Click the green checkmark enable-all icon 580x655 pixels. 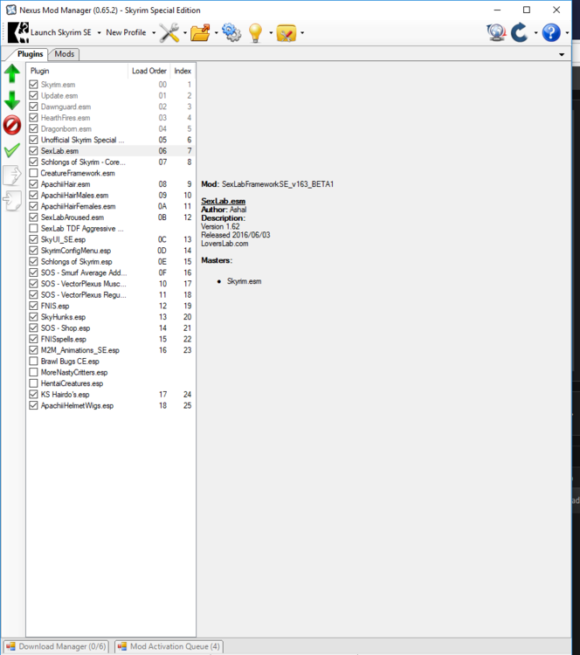12,150
